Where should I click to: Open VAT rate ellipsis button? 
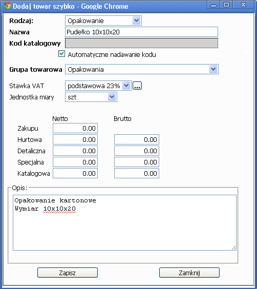(x=137, y=86)
